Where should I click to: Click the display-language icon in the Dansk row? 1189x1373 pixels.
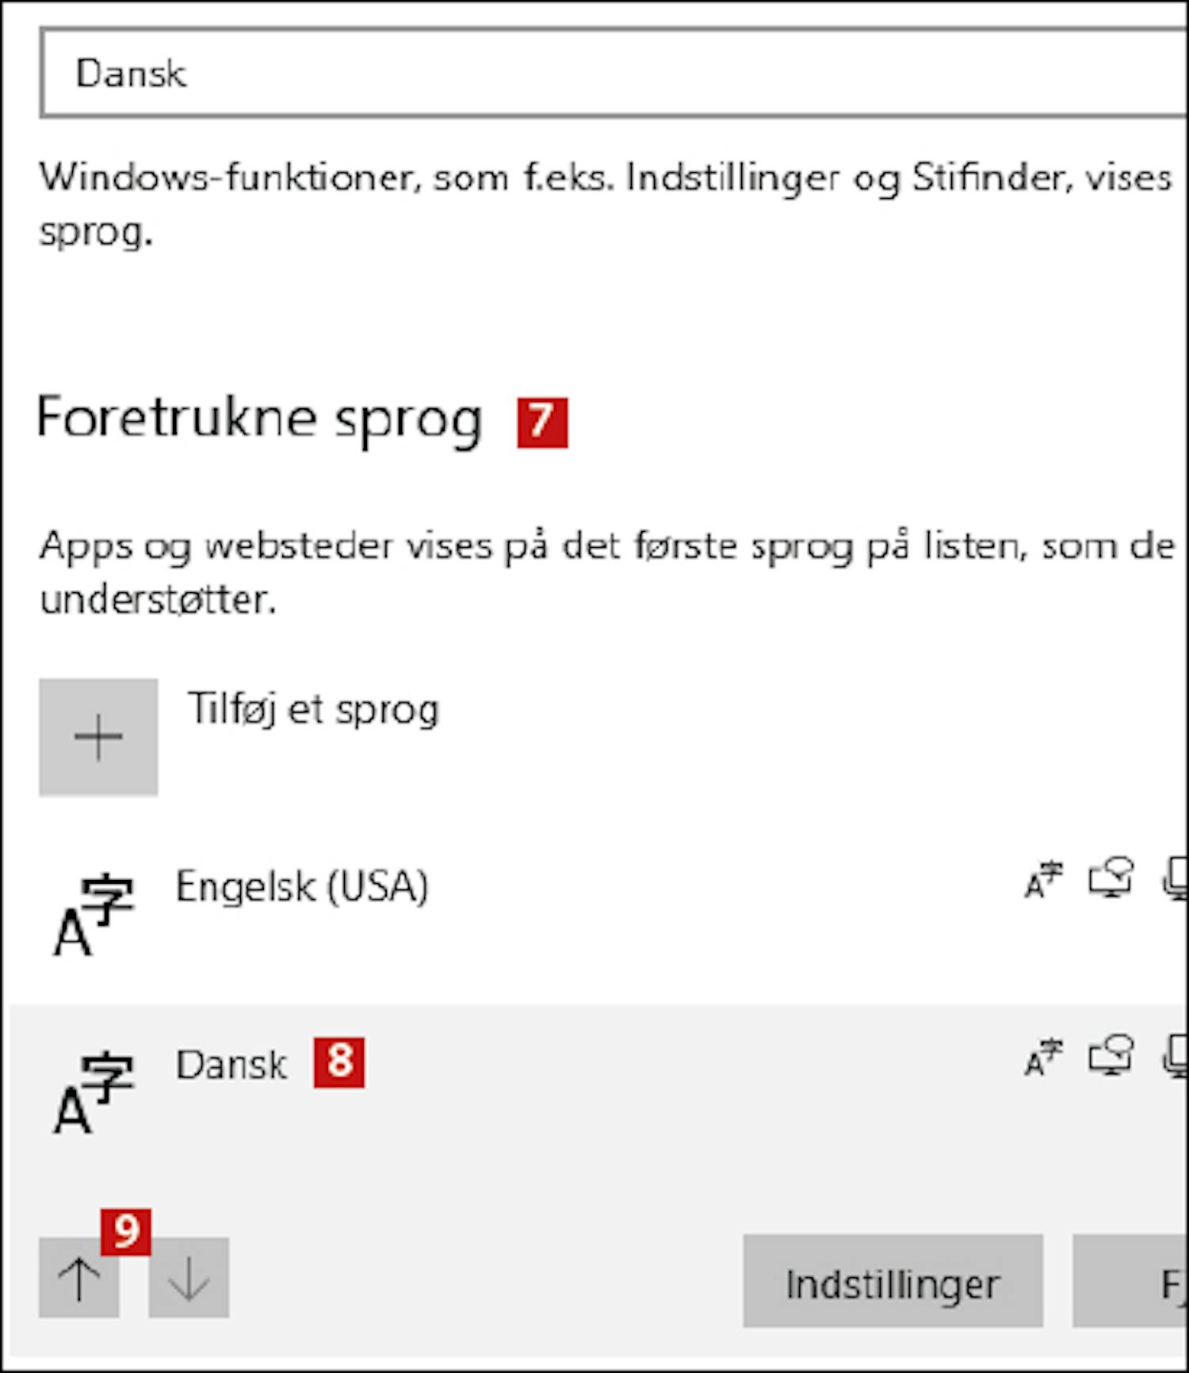point(1043,1057)
